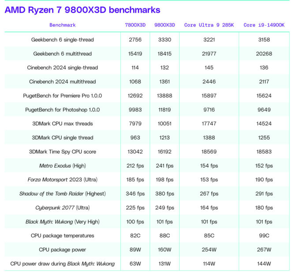Select the Core i9-14900K column header

pyautogui.click(x=264, y=25)
